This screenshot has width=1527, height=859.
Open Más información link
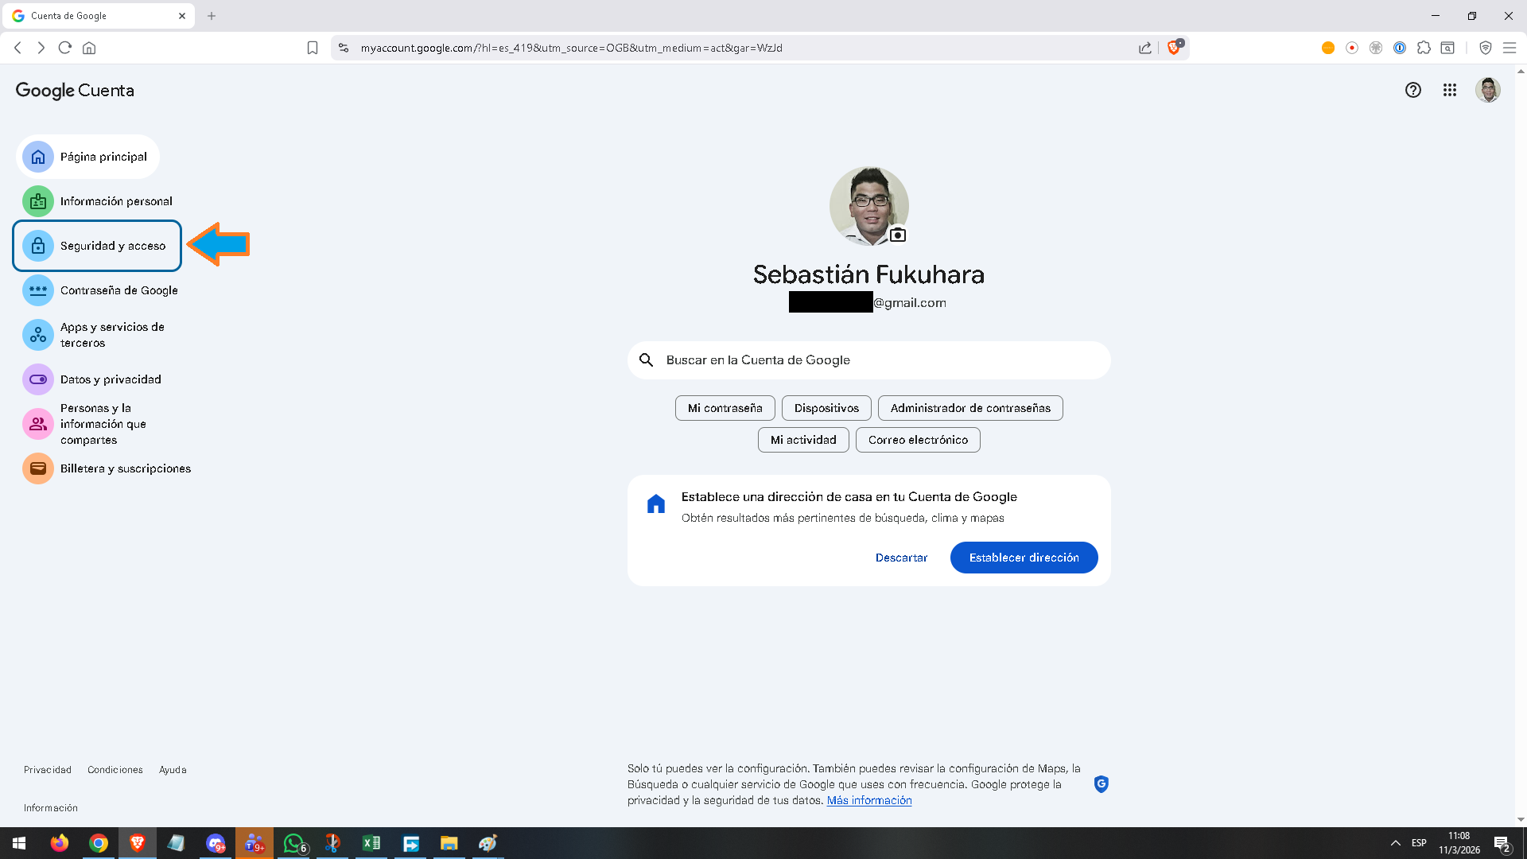tap(868, 800)
